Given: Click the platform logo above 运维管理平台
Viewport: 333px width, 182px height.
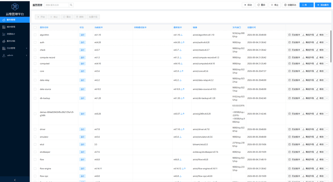Looking at the screenshot, I should click(15, 7).
